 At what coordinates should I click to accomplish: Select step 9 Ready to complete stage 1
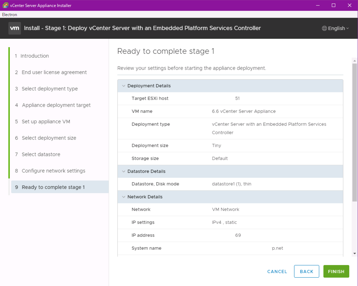60,187
